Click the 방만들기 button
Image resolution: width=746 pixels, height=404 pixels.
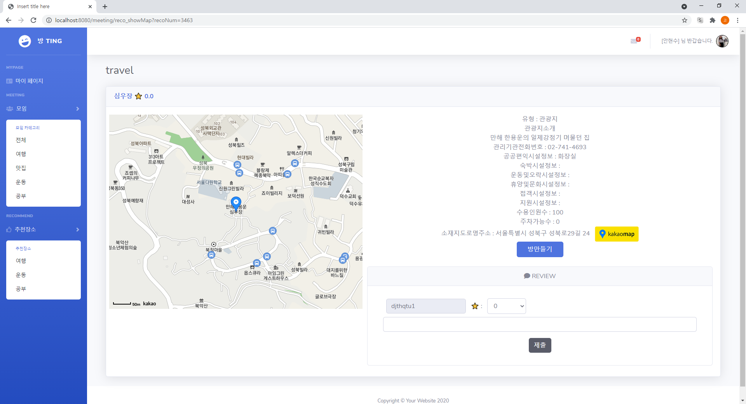540,249
